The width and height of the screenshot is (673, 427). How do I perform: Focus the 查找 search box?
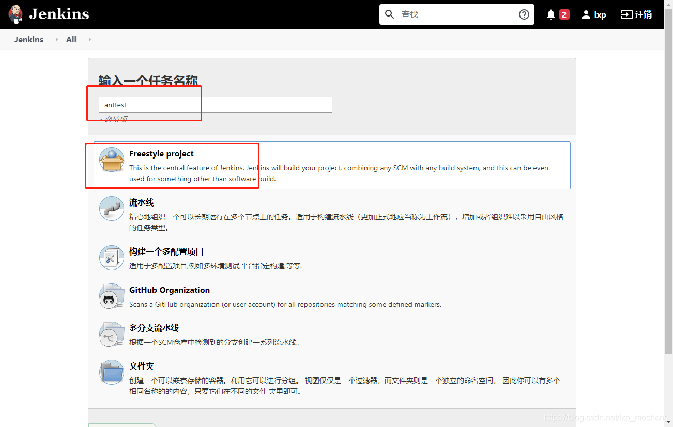[x=457, y=14]
